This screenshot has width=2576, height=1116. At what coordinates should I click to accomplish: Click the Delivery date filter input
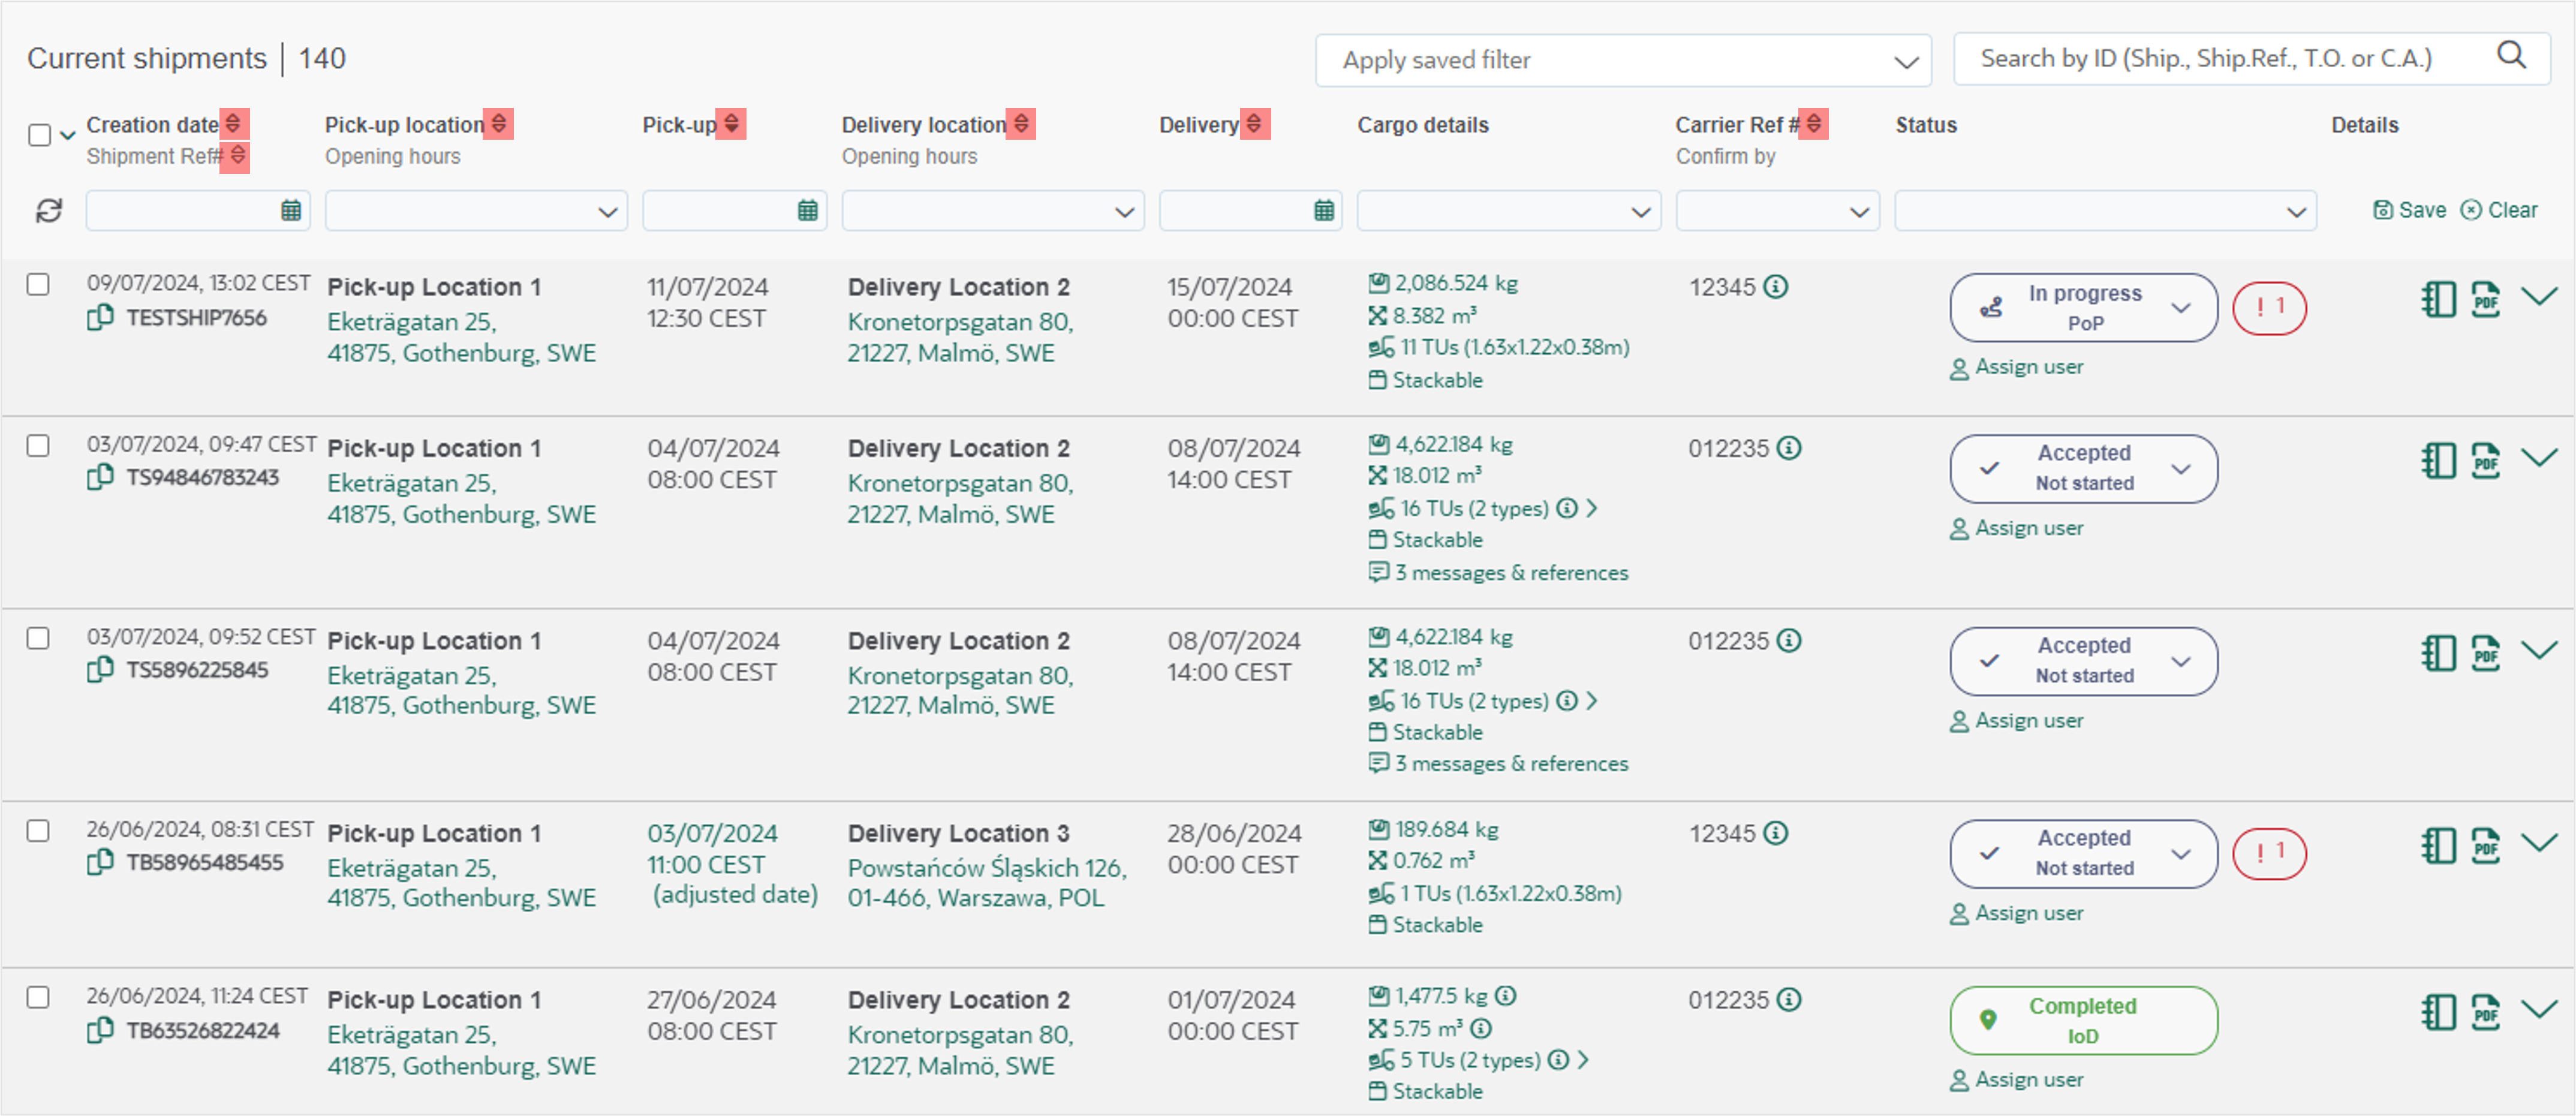click(x=1251, y=211)
